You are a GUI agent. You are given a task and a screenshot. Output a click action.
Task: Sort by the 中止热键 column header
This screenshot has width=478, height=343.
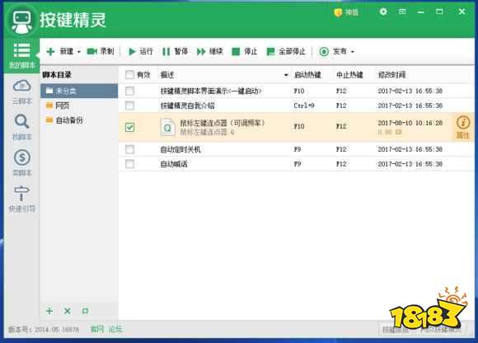[x=349, y=75]
